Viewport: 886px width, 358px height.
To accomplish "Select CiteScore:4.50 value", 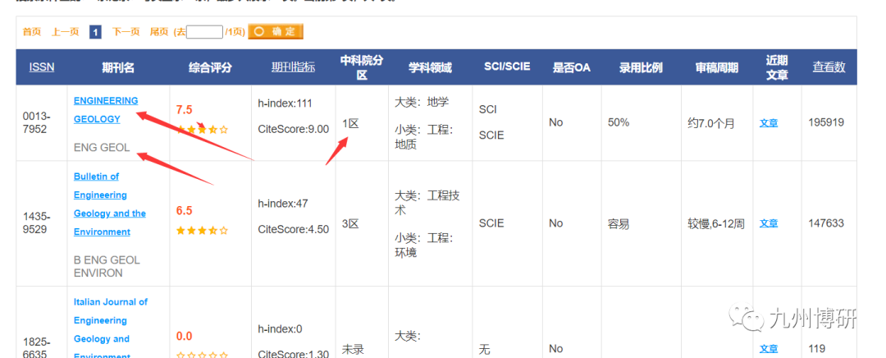I will tap(293, 229).
